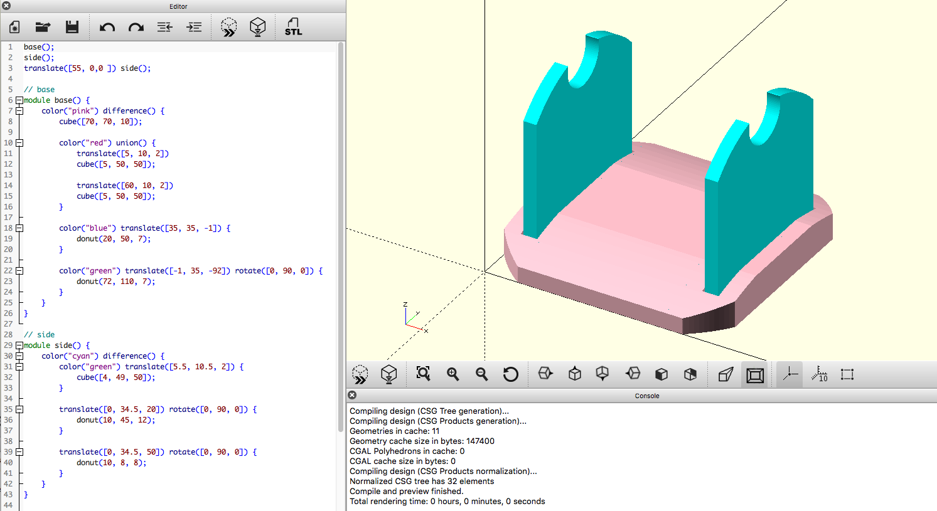Create a new file in editor toolbar
Image resolution: width=937 pixels, height=511 pixels.
point(14,27)
